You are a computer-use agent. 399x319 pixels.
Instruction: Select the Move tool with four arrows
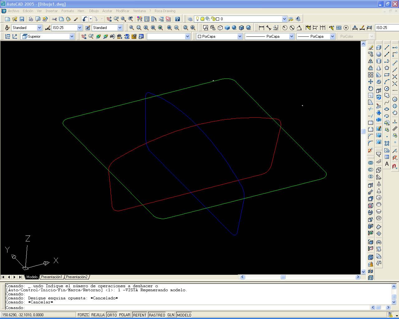371,82
